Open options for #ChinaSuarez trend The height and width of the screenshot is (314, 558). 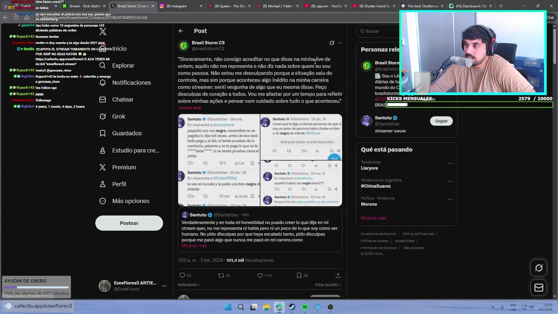pos(450,181)
